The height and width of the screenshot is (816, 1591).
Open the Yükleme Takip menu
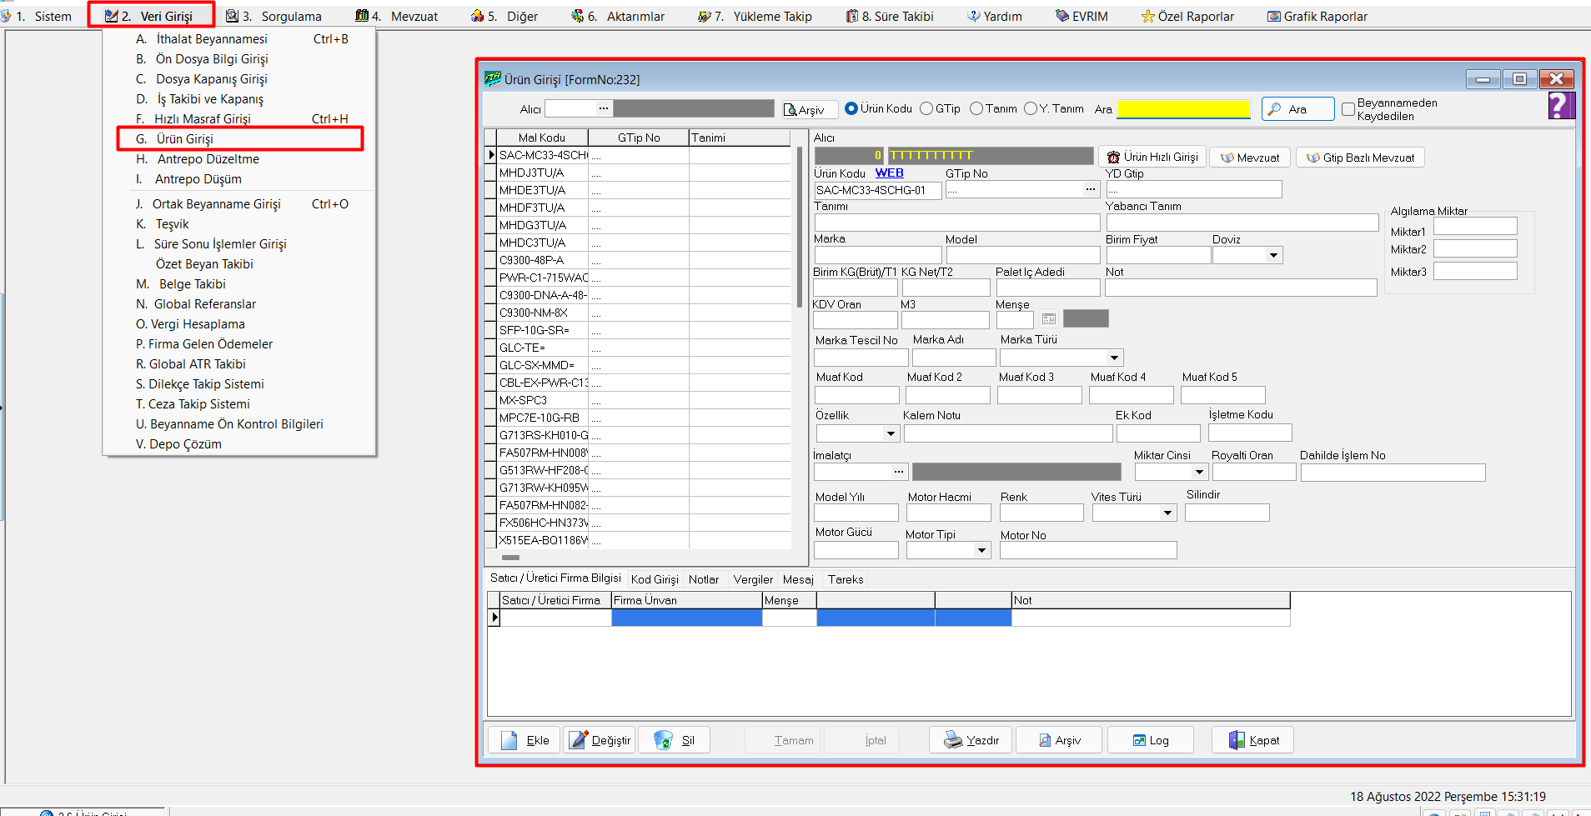(755, 16)
